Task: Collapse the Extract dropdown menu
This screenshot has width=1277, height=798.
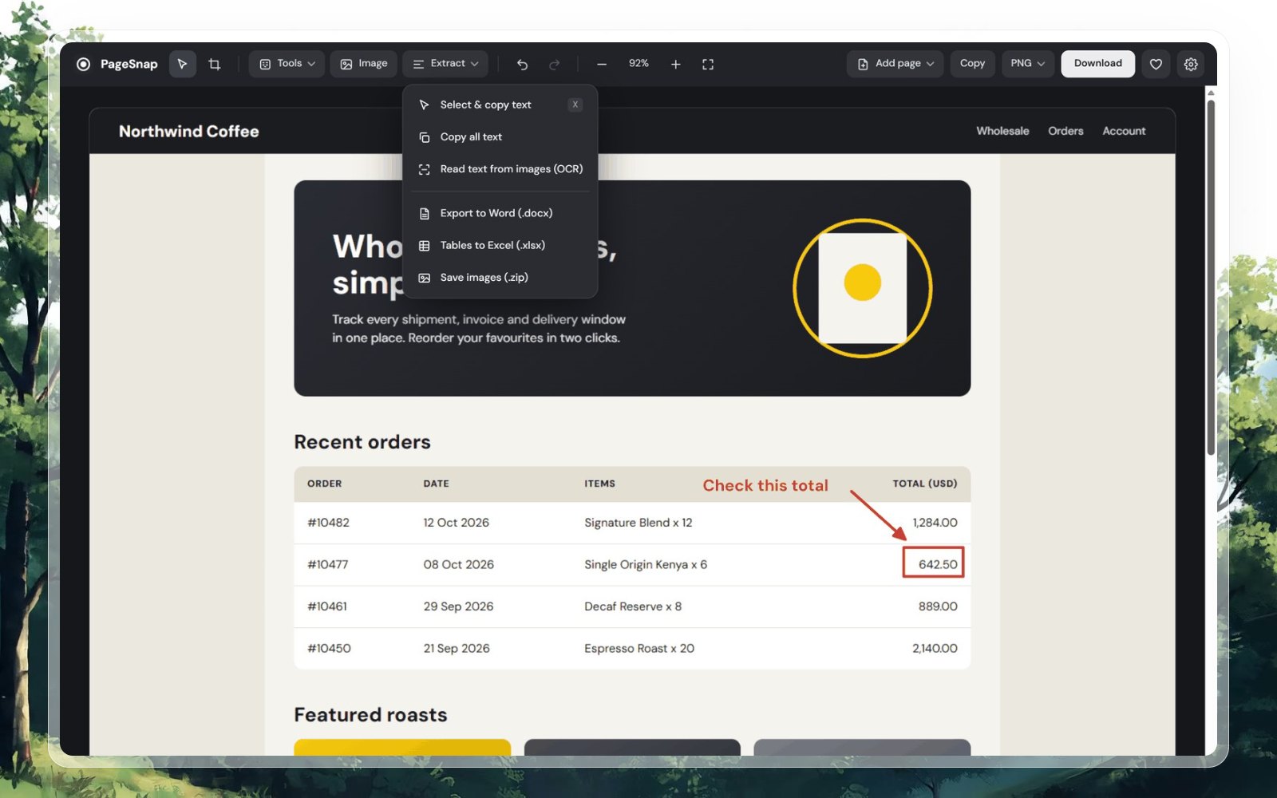Action: [x=445, y=64]
